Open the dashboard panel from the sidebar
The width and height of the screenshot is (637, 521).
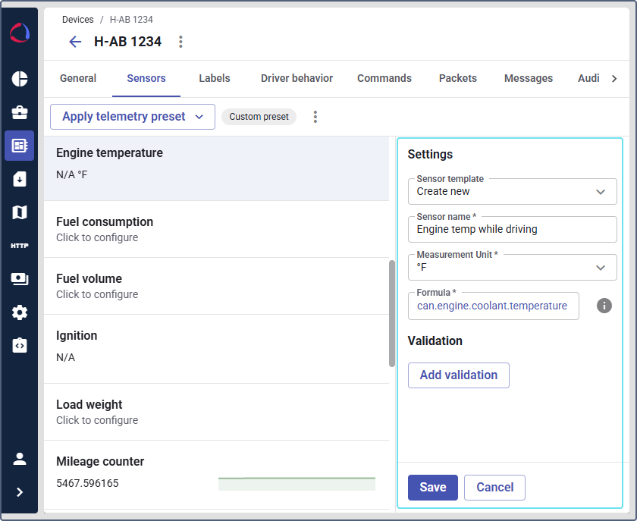pyautogui.click(x=19, y=79)
